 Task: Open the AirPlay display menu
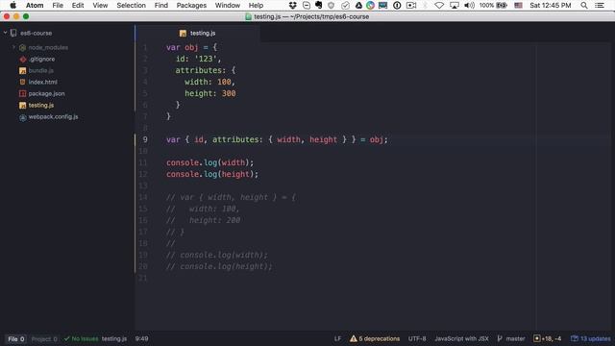[x=455, y=5]
